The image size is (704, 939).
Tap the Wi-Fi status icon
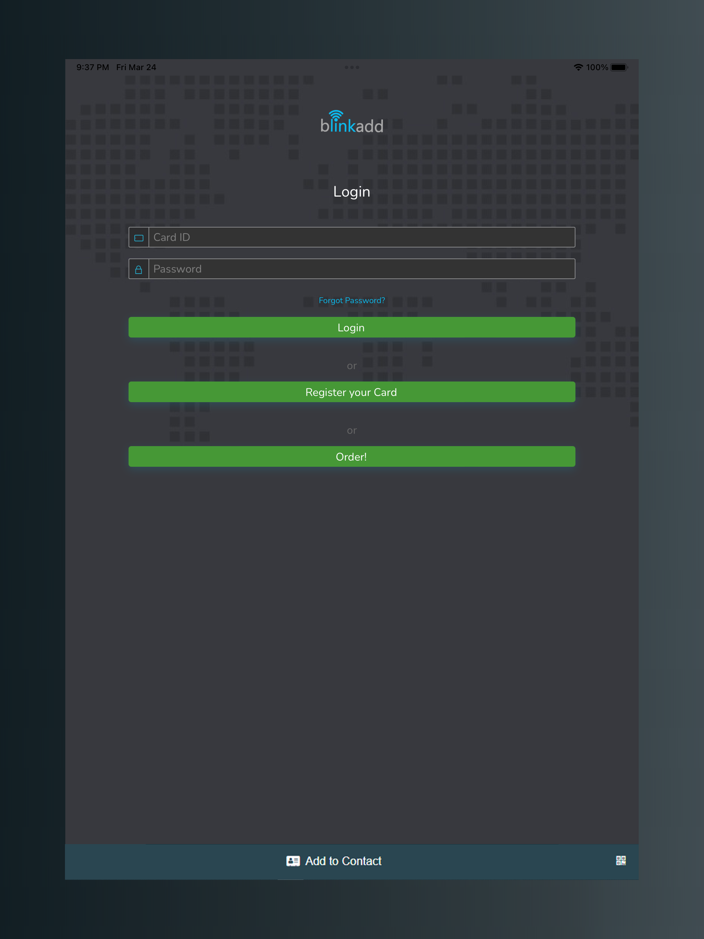pyautogui.click(x=578, y=67)
